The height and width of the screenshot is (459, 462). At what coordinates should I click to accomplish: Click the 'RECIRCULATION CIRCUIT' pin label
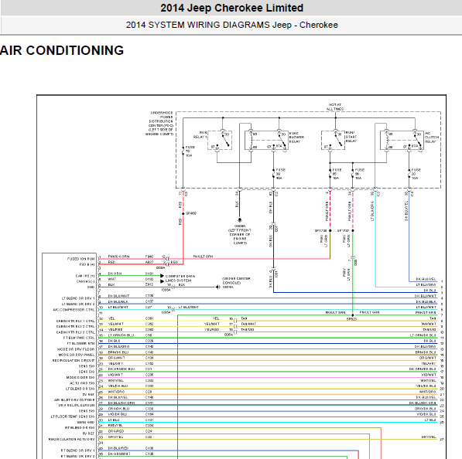(x=74, y=360)
